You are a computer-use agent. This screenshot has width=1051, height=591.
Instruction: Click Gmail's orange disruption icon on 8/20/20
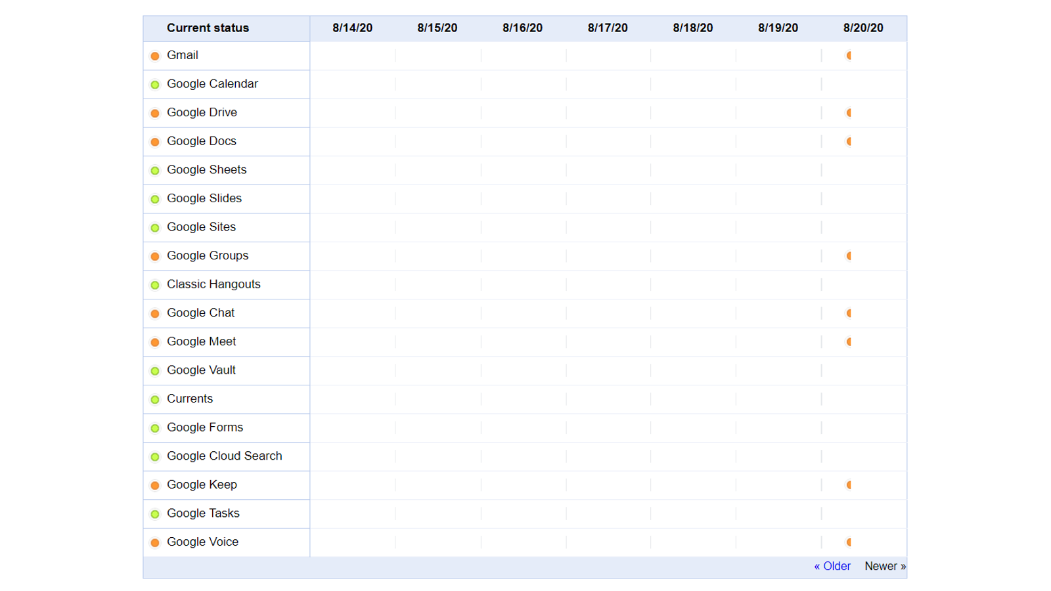click(x=849, y=56)
